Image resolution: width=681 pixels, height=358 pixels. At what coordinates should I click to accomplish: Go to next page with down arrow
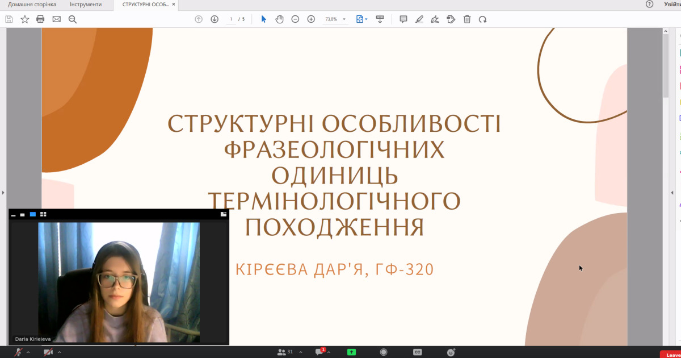coord(215,19)
